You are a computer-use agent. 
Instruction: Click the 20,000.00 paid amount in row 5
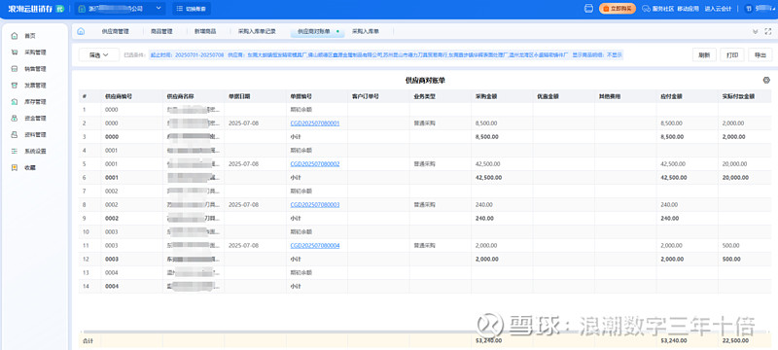point(735,163)
